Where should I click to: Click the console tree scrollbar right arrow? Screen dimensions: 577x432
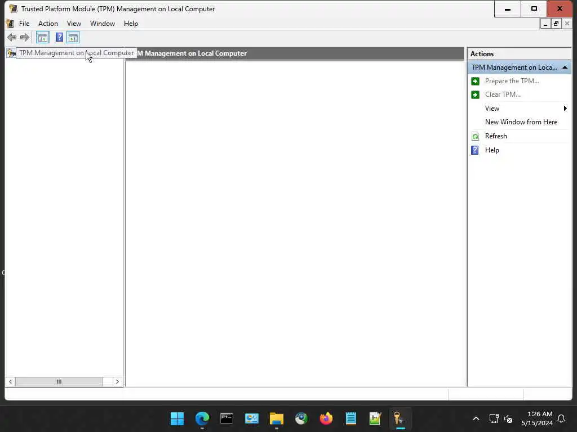[x=117, y=382]
